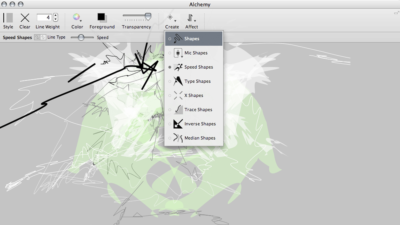Decrease line weight with the down stepper arrow
400x225 pixels.
[55, 19]
